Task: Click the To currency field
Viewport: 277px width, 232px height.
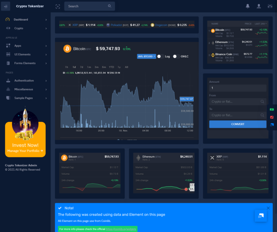Action: tap(238, 115)
